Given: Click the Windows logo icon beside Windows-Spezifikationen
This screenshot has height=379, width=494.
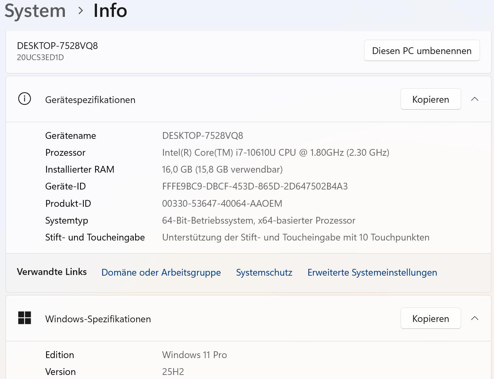Looking at the screenshot, I should pyautogui.click(x=24, y=318).
